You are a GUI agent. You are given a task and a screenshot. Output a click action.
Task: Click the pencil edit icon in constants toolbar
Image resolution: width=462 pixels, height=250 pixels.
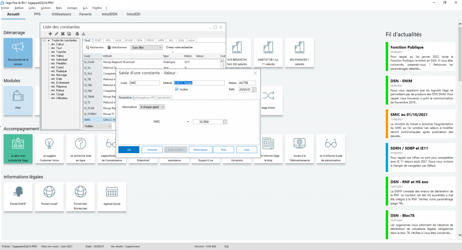(x=56, y=34)
